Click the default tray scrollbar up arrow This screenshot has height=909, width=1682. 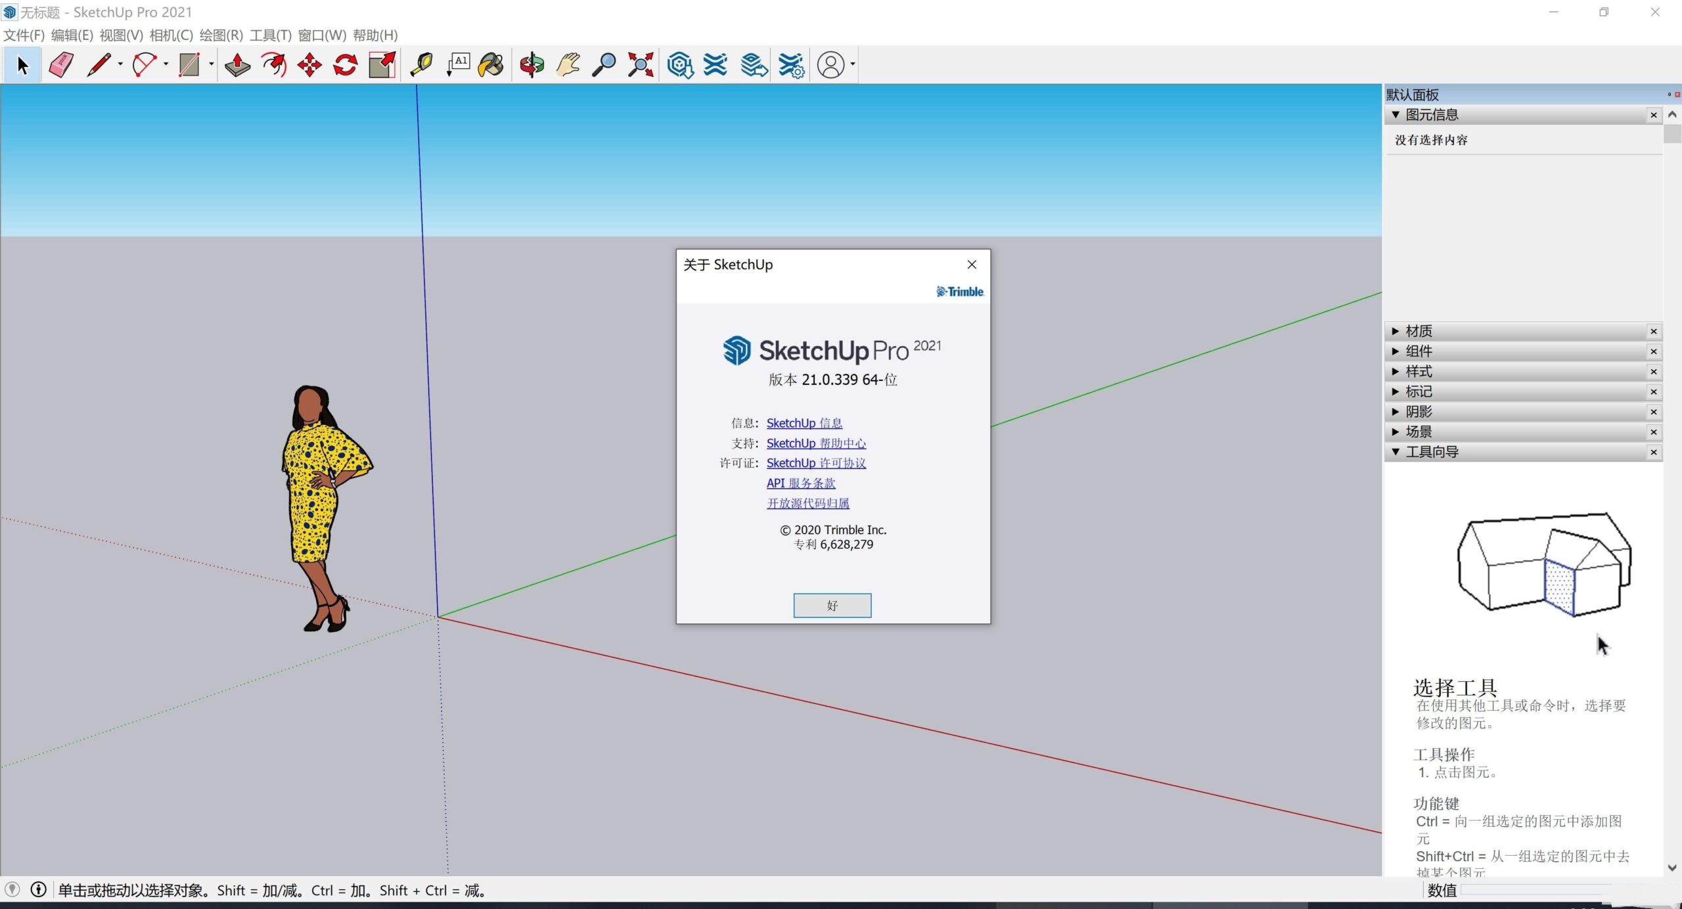(1672, 114)
